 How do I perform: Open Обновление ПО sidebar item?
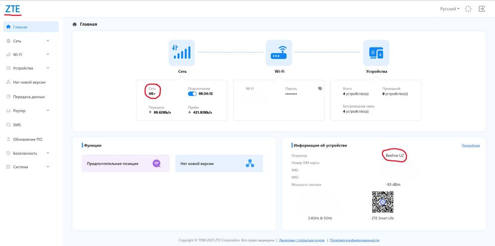click(31, 139)
